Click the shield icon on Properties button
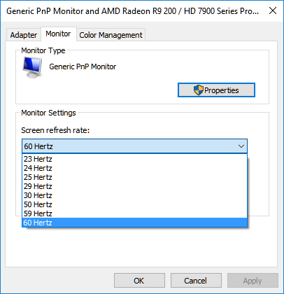This screenshot has height=294, width=284. [x=199, y=90]
